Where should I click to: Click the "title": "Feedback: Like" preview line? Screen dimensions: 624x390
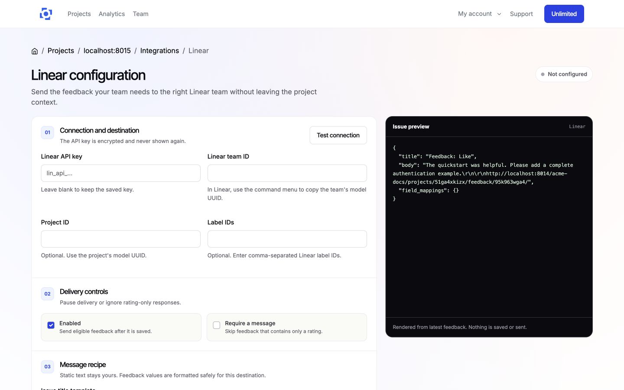[438, 156]
